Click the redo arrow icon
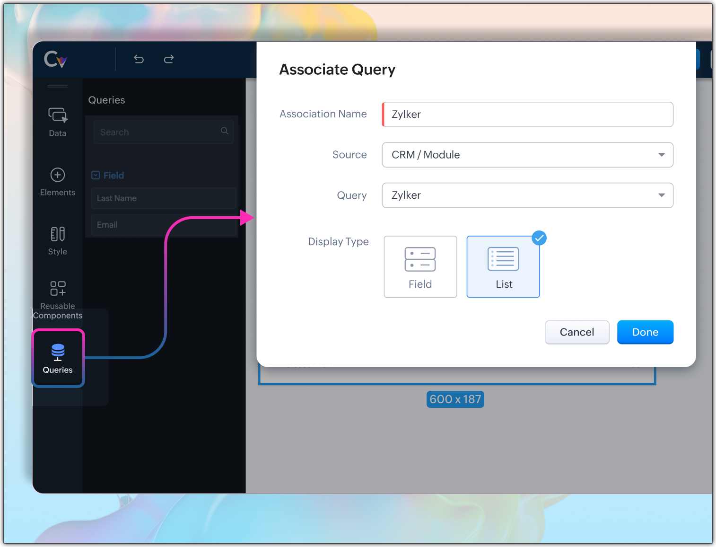The height and width of the screenshot is (547, 716). point(169,59)
